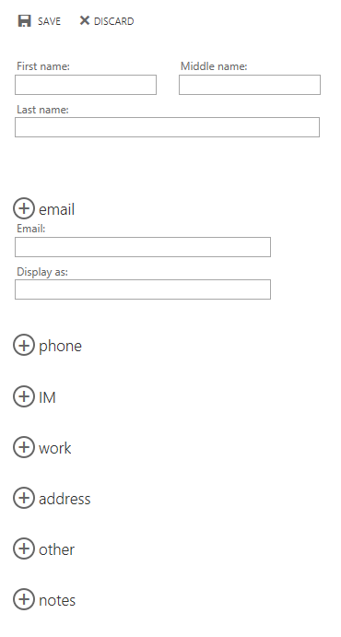
Task: Click the plus icon beside address
Action: (24, 498)
